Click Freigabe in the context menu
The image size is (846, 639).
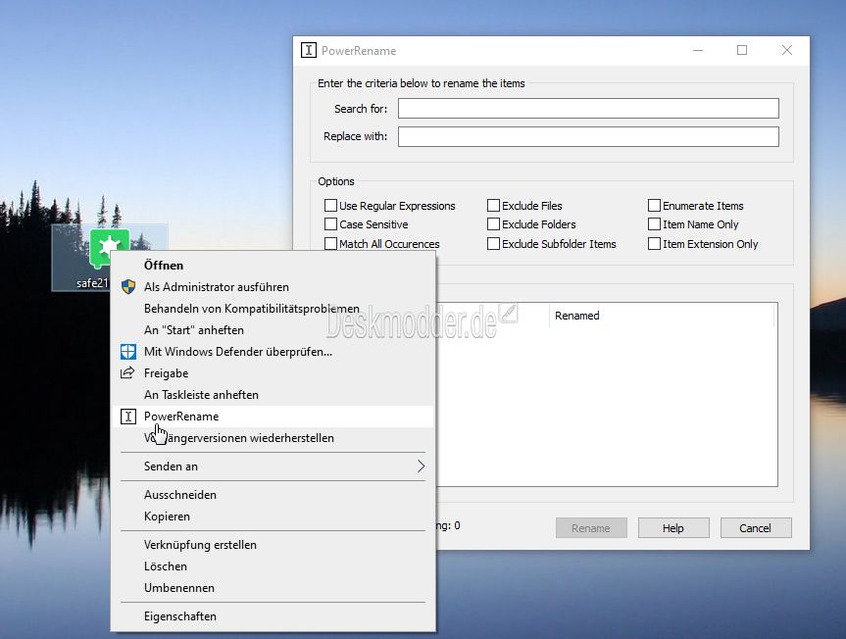tap(272, 373)
